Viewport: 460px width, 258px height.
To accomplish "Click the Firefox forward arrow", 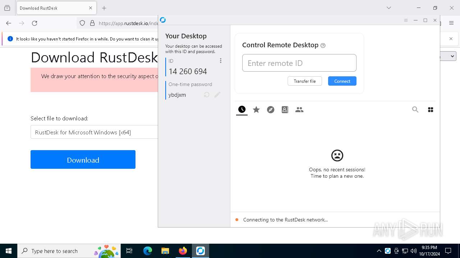I will coord(22,23).
